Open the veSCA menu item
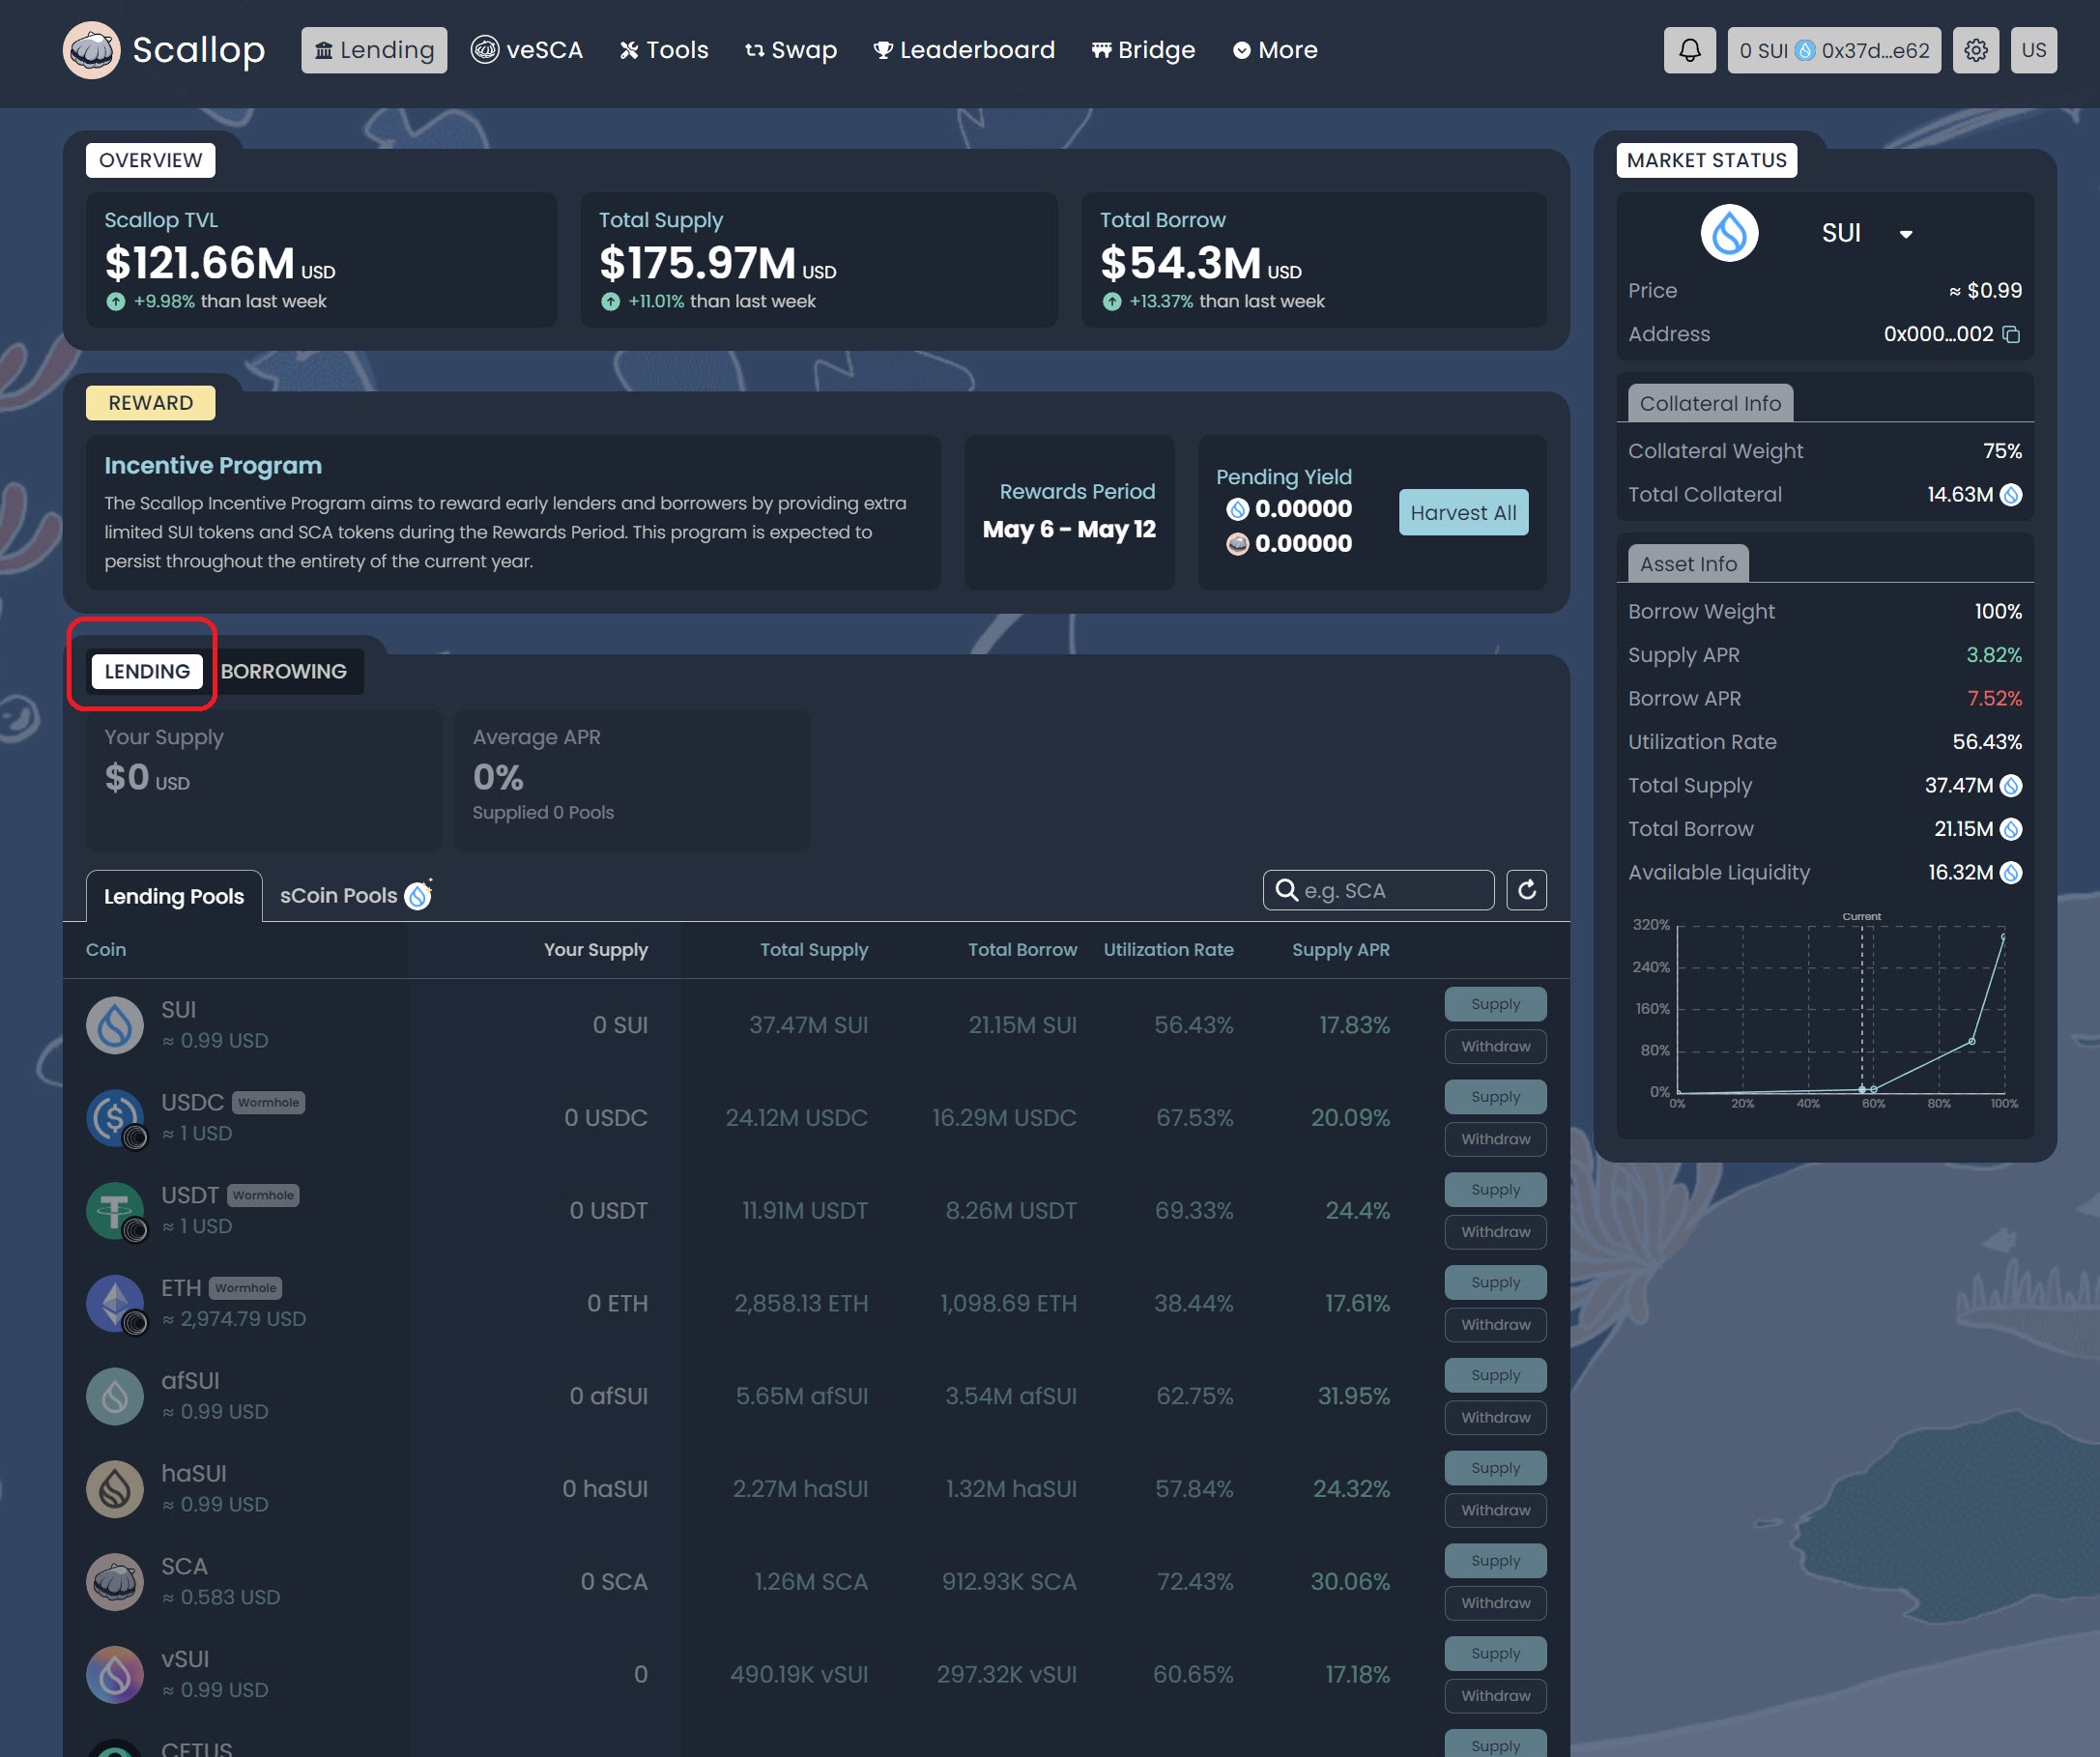 point(527,50)
